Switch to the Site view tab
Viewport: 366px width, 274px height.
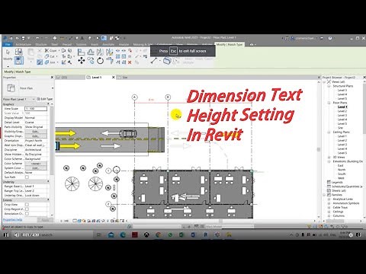[125, 78]
